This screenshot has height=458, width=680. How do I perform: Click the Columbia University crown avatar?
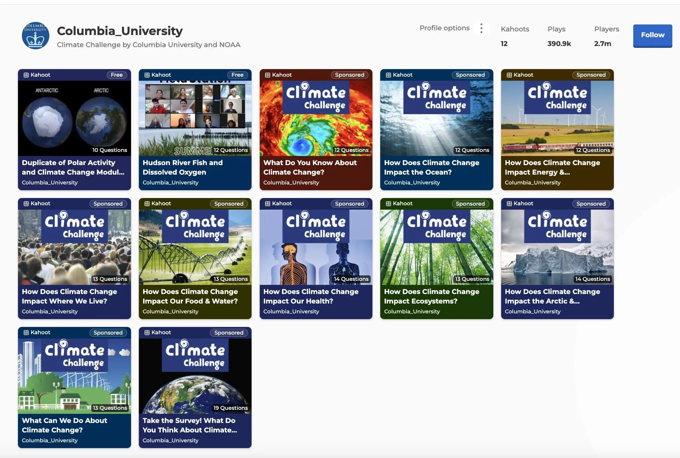pyautogui.click(x=35, y=35)
